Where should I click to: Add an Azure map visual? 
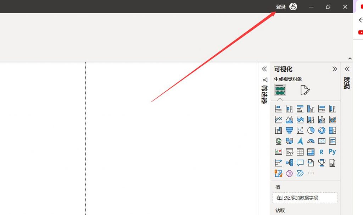(x=300, y=141)
